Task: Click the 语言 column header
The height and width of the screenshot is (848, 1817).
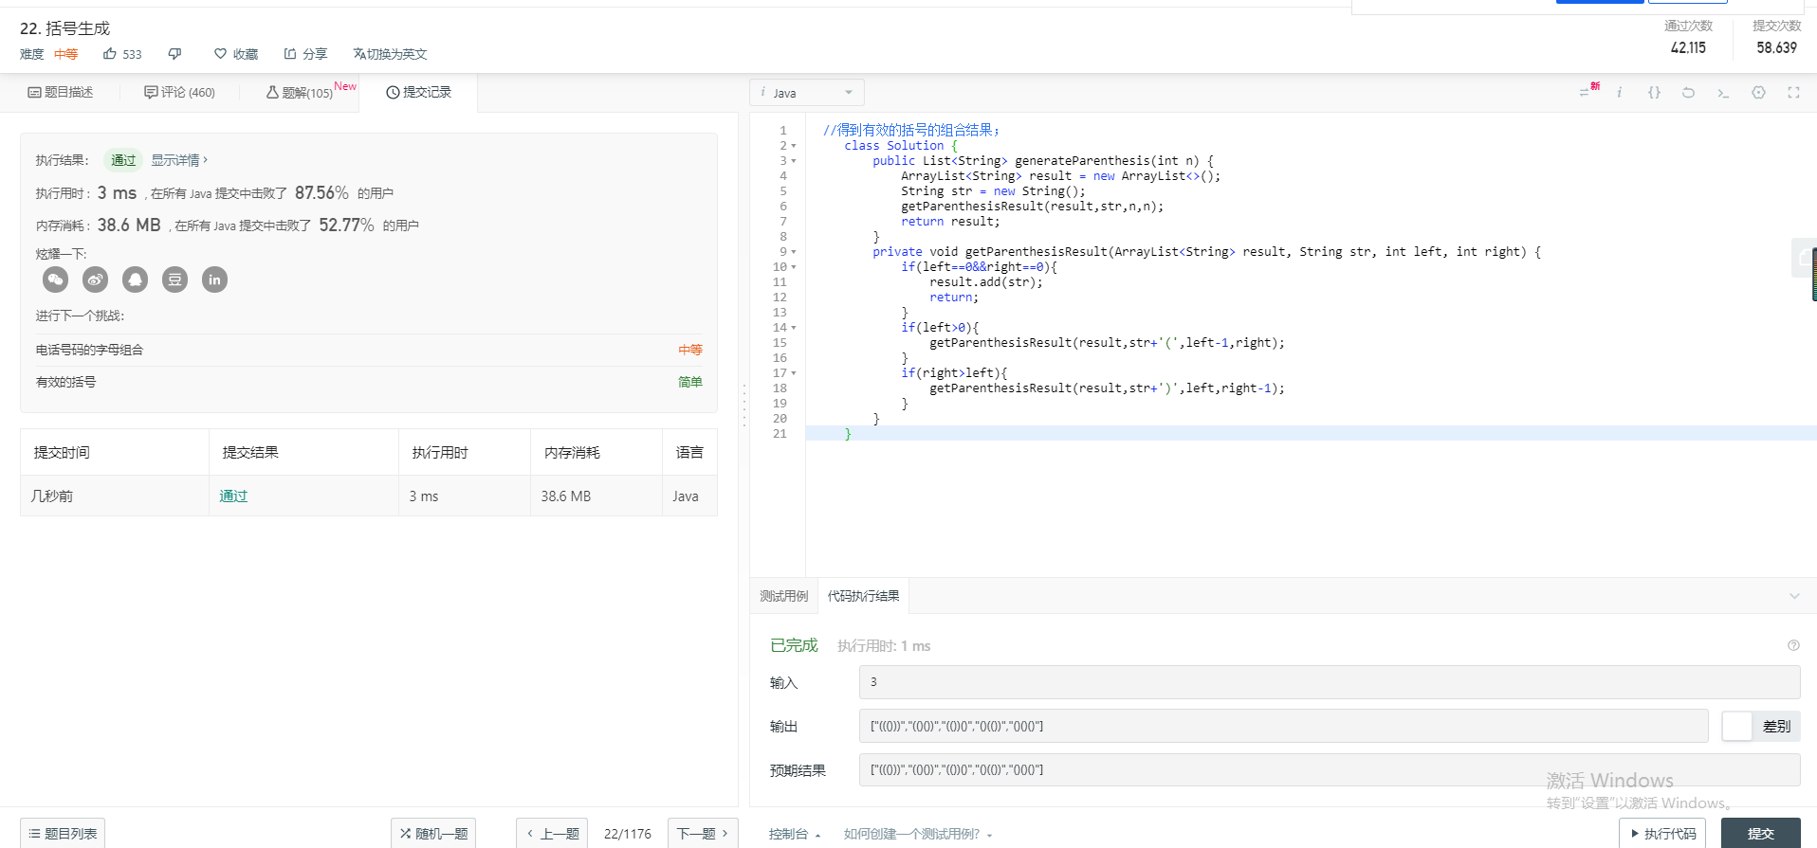Action: [689, 452]
